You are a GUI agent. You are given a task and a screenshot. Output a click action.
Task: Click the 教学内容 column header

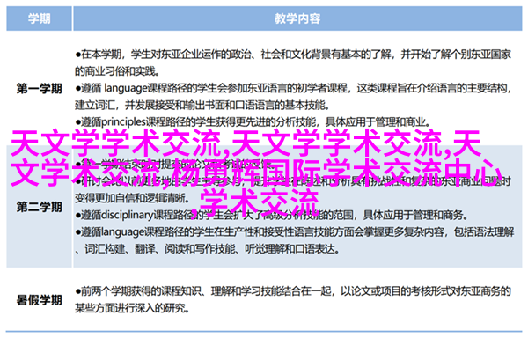point(297,18)
